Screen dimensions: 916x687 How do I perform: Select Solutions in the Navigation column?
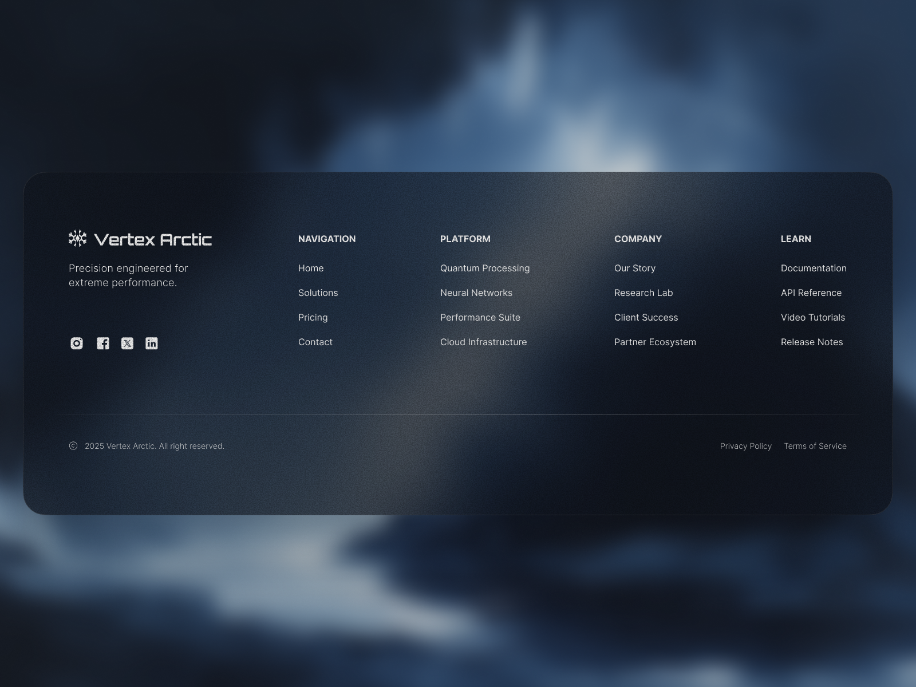(x=318, y=293)
